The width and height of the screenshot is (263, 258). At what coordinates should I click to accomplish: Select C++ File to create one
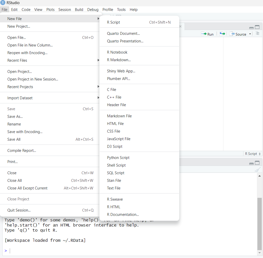tap(114, 97)
